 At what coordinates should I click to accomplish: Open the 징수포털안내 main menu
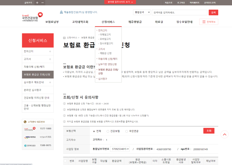(184, 22)
